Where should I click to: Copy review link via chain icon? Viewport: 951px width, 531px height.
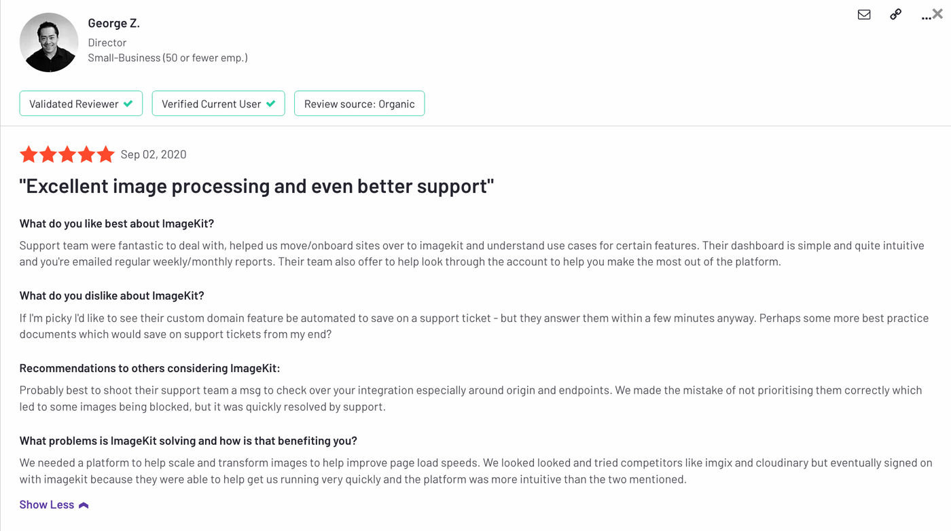(895, 14)
